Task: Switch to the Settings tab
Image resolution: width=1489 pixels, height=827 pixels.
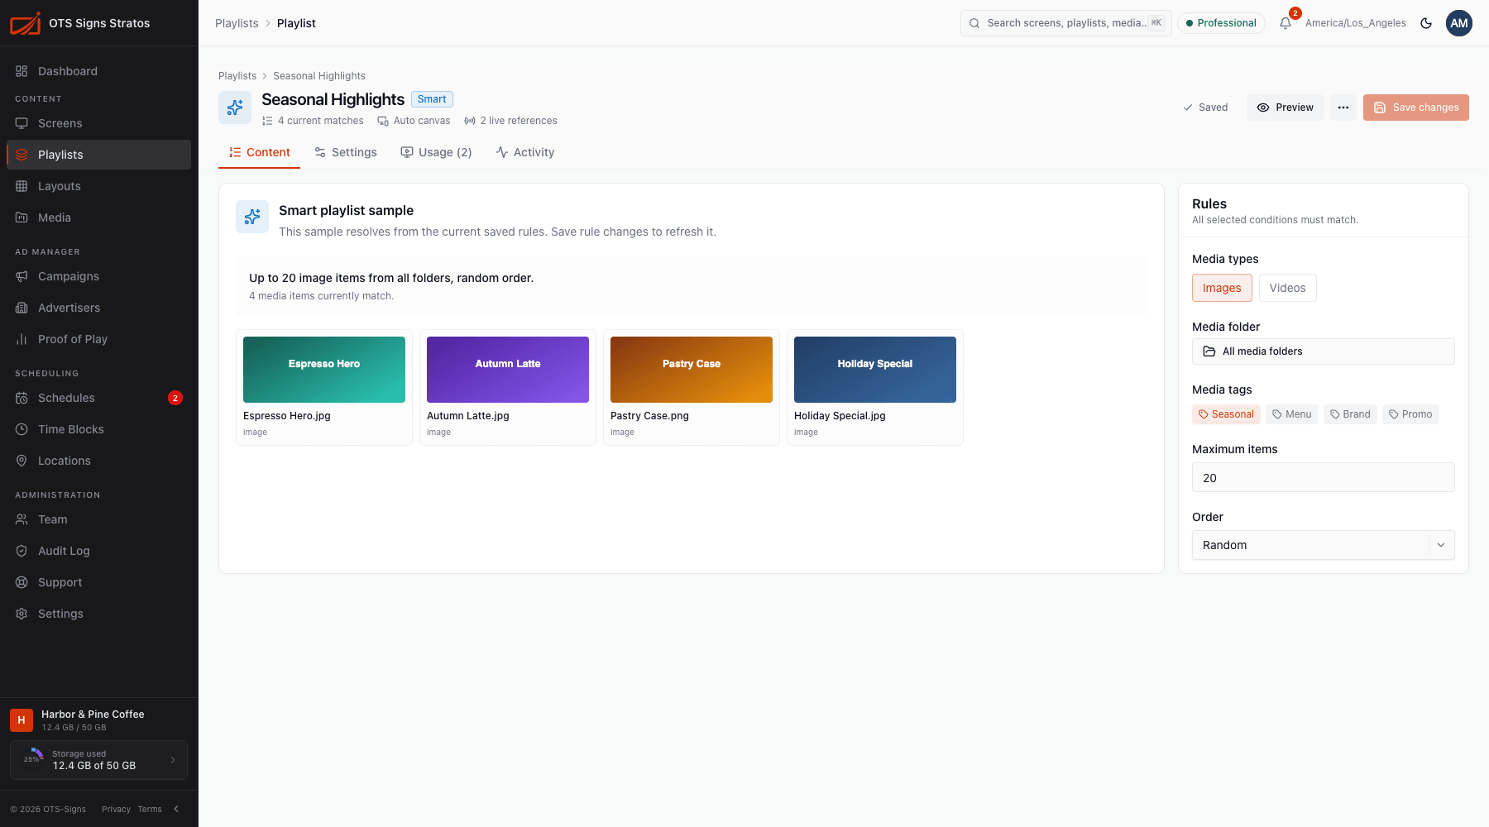Action: (346, 152)
